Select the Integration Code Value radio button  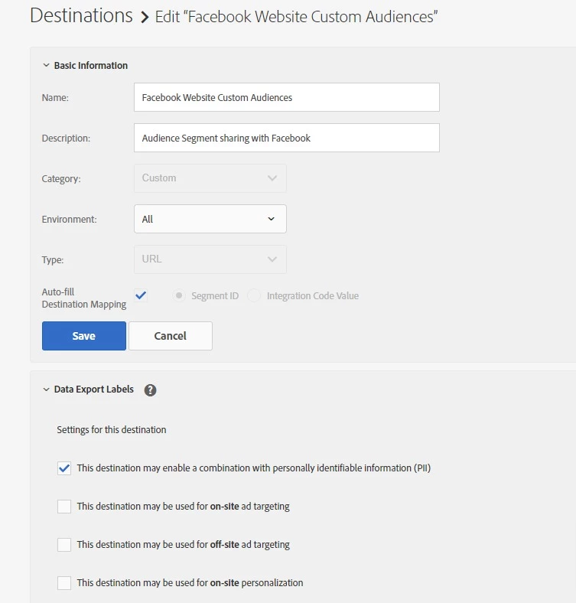[254, 295]
